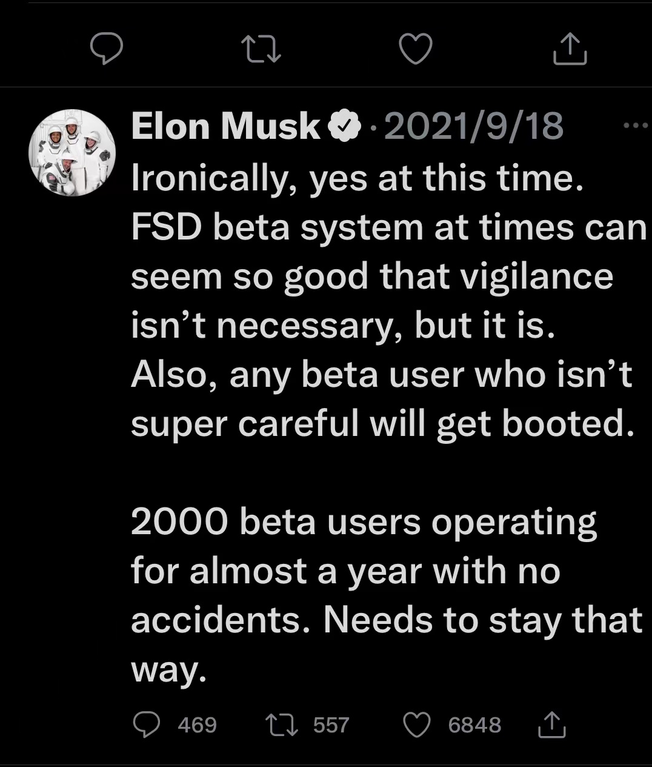View the 557 retweets count
Viewport: 652px width, 767px height.
coord(331,725)
